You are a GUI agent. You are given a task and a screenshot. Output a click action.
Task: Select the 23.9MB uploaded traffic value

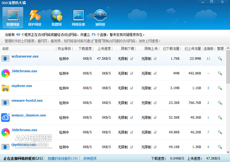pyautogui.click(x=195, y=59)
